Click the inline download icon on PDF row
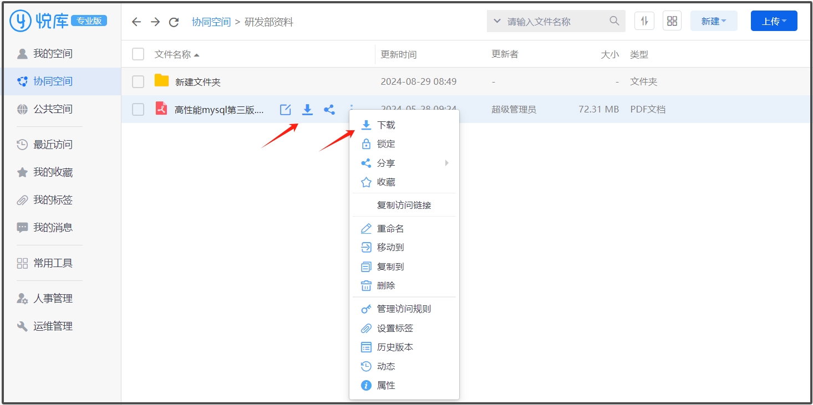The image size is (813, 405). [x=307, y=110]
